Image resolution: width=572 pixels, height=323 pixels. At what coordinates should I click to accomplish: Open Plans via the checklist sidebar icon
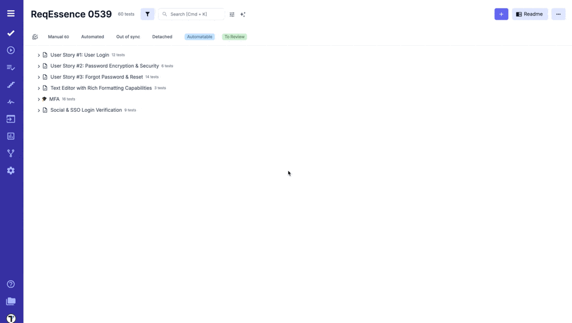coord(11,68)
